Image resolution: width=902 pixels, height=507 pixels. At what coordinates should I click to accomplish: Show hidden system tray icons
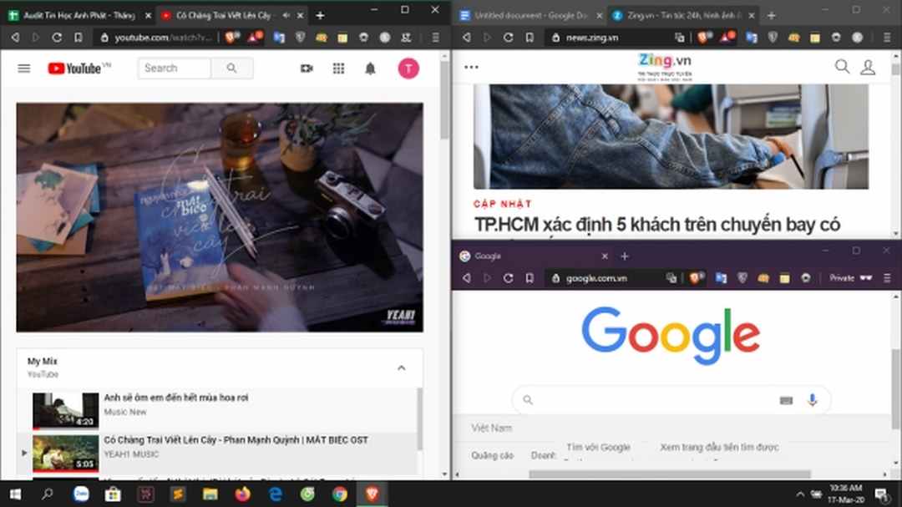(x=800, y=494)
